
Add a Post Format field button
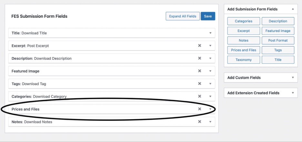tap(278, 40)
